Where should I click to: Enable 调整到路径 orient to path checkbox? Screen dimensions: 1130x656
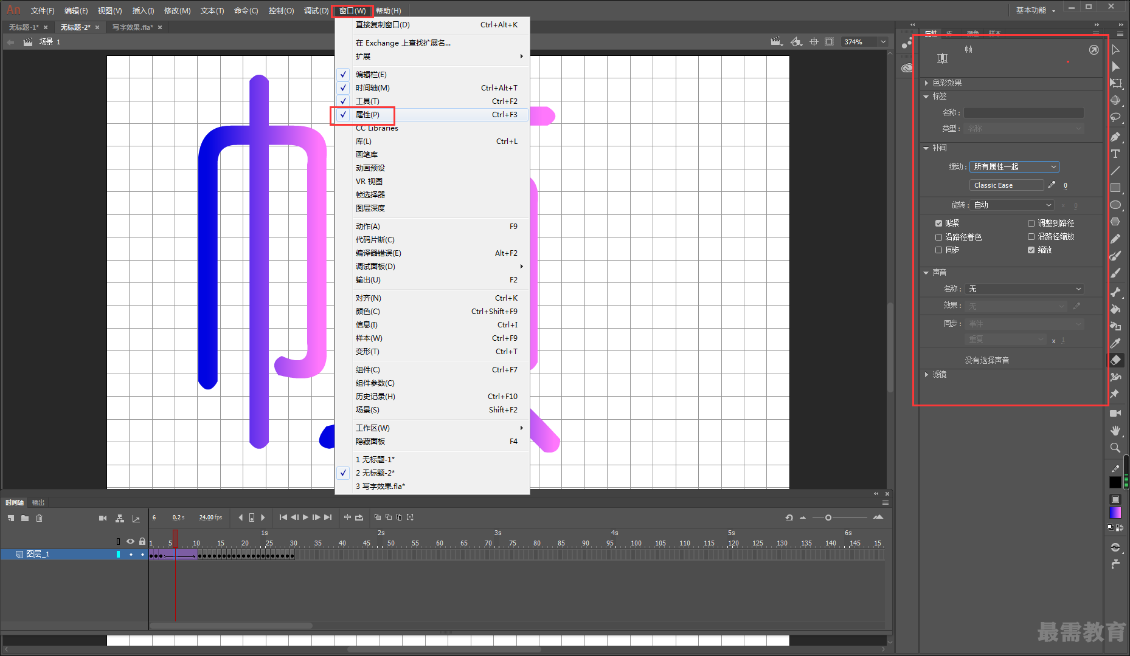click(x=1031, y=224)
